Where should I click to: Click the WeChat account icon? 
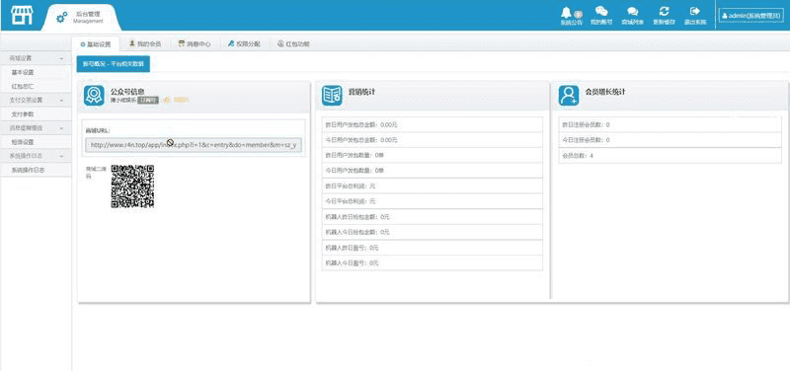click(601, 16)
